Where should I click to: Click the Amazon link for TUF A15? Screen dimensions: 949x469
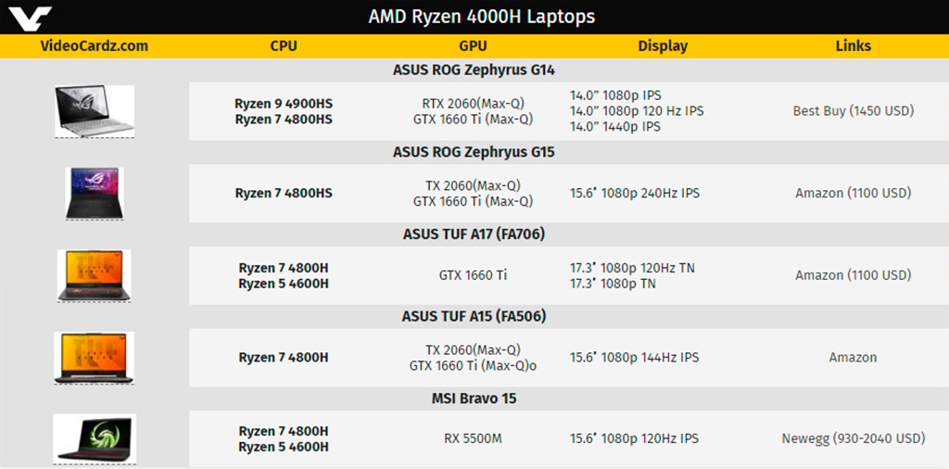[853, 358]
